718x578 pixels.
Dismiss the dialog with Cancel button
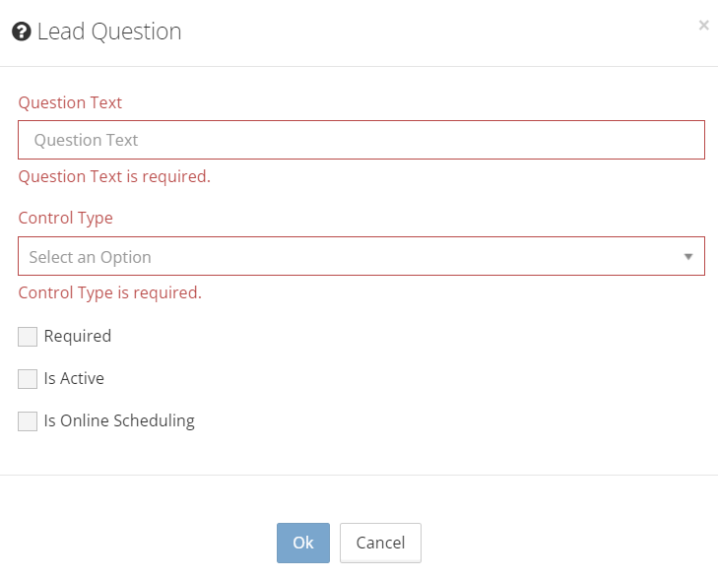point(380,543)
